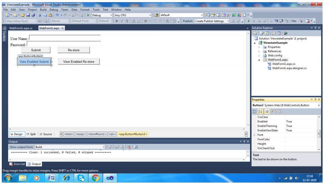Viewport: 324px width, 184px height.
Task: Apply Underline formatting icon
Action: point(127,21)
